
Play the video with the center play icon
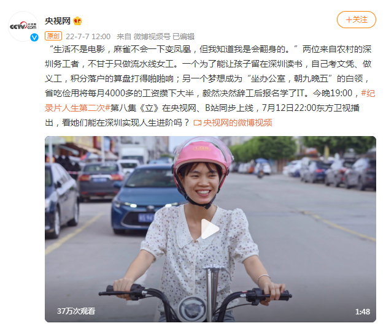tap(210, 229)
